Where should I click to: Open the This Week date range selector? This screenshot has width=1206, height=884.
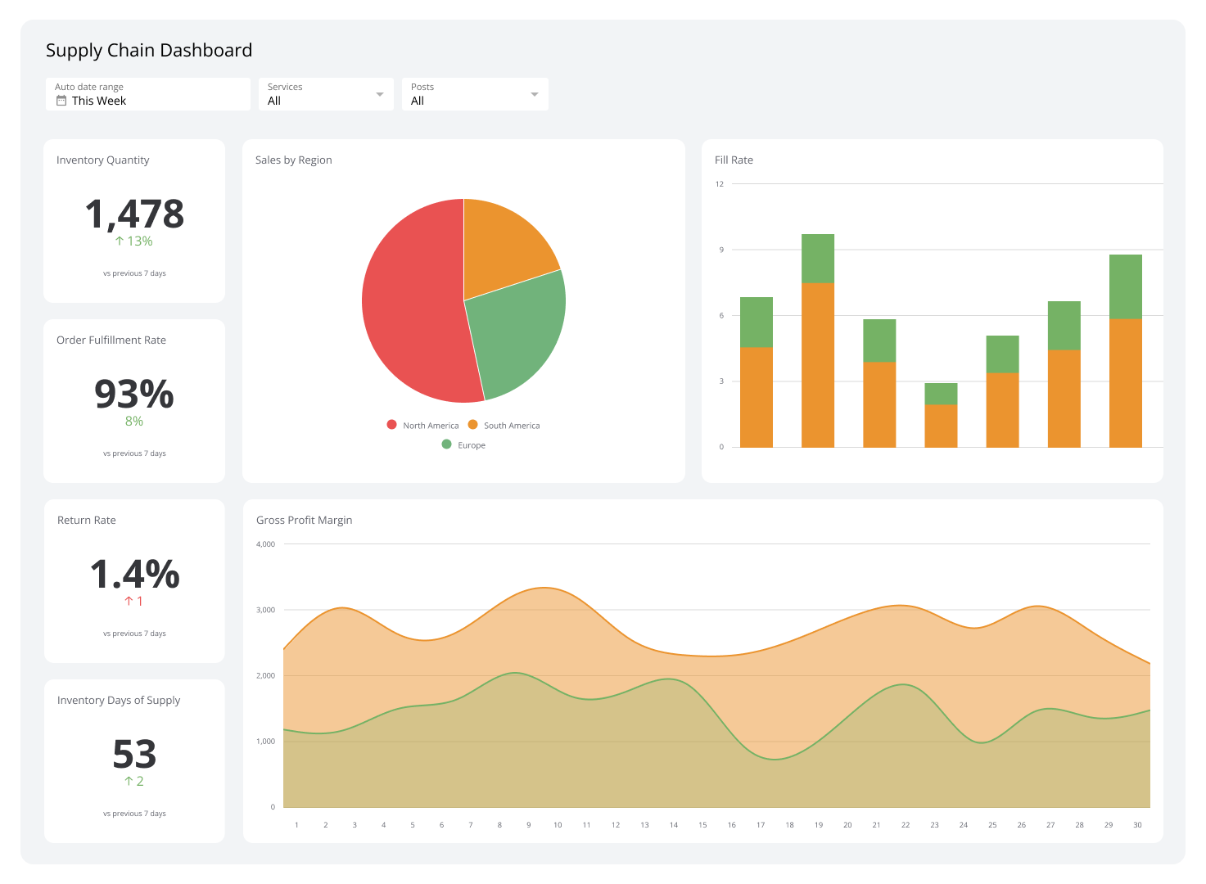(98, 100)
